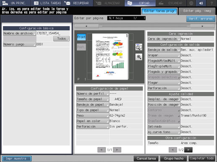217x162 pixels.
Task: Click the Área comp. value
Action: coord(189,143)
